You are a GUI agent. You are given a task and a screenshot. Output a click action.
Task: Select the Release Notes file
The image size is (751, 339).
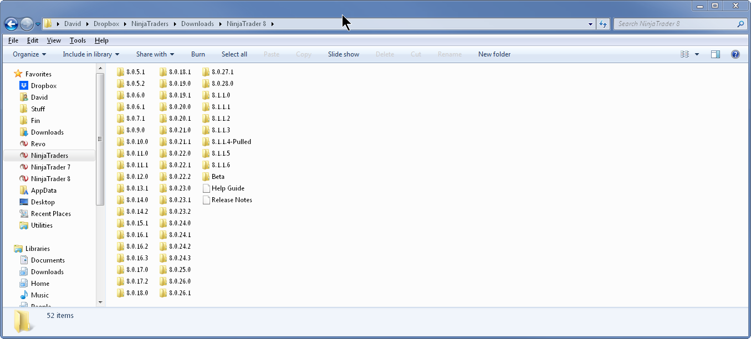tap(227, 200)
